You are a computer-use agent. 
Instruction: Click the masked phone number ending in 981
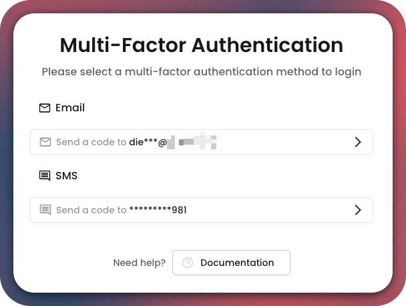tap(158, 210)
